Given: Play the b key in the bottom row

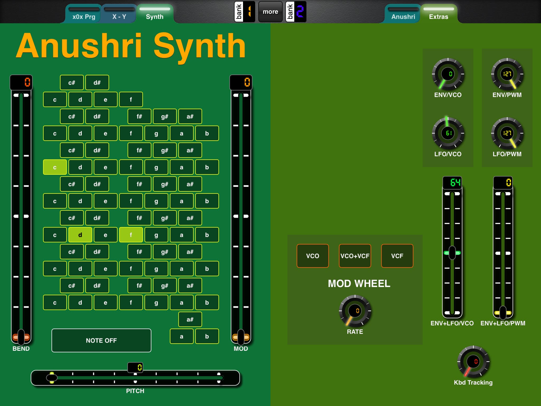Looking at the screenshot, I should (x=207, y=336).
